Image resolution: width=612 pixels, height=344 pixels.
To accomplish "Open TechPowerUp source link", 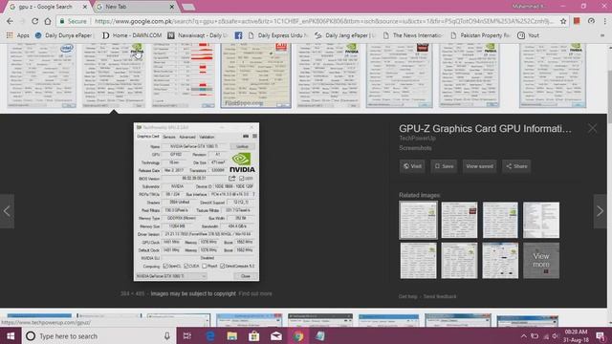I will 417,138.
